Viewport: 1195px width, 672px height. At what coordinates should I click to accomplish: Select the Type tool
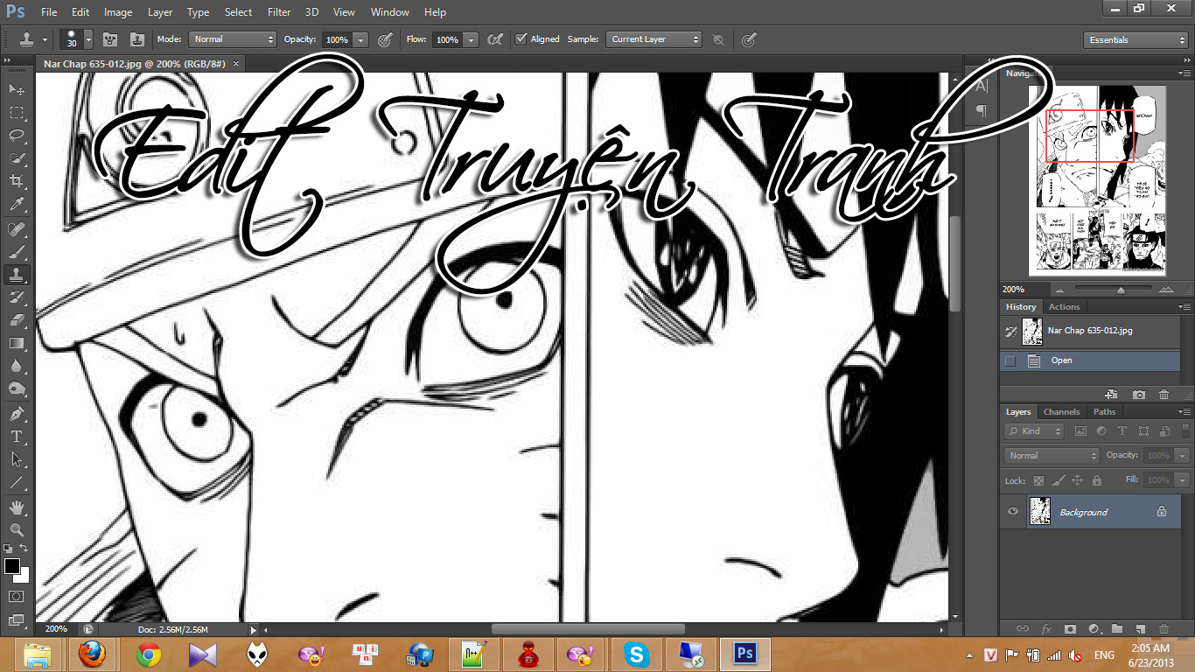click(x=17, y=436)
